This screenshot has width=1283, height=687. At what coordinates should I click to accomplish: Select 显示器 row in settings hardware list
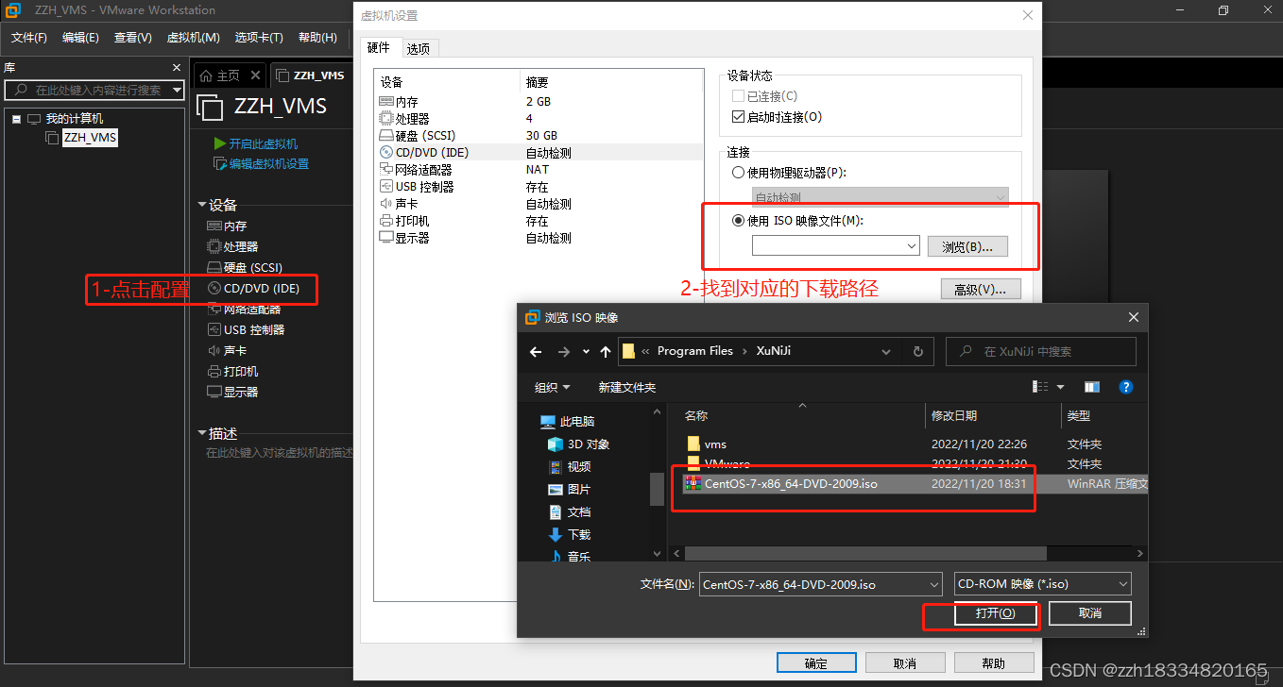click(x=539, y=237)
